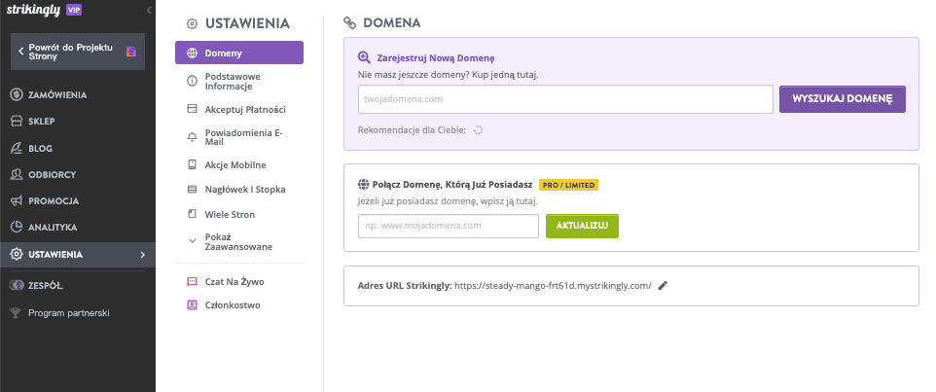This screenshot has width=936, height=392.
Task: Click pages icon beside Wiele Stron
Action: 193,214
